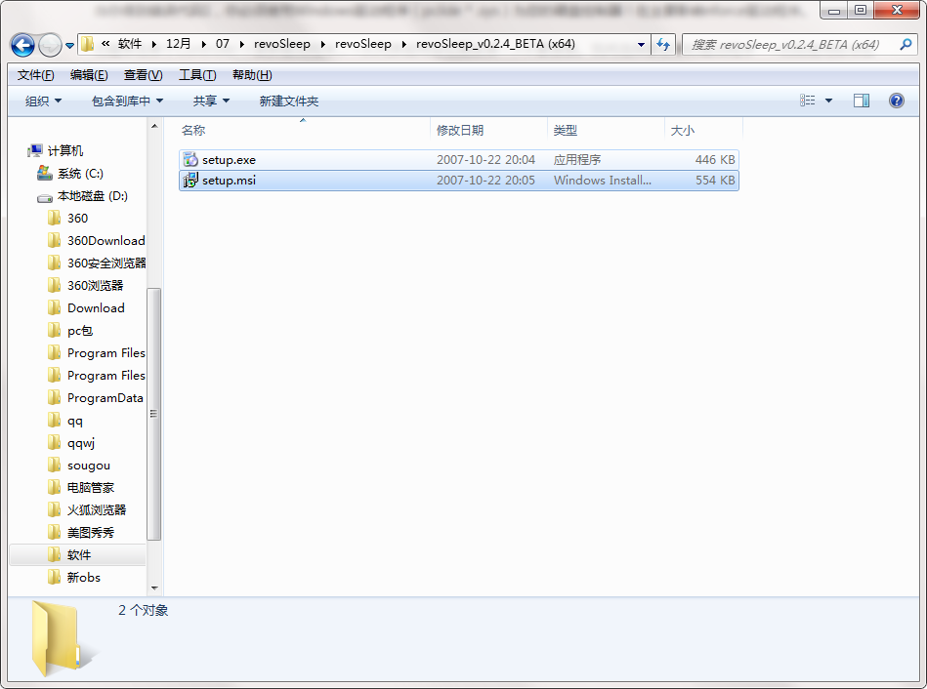Sort by the 类型 column header
Image resolution: width=927 pixels, height=689 pixels.
607,130
